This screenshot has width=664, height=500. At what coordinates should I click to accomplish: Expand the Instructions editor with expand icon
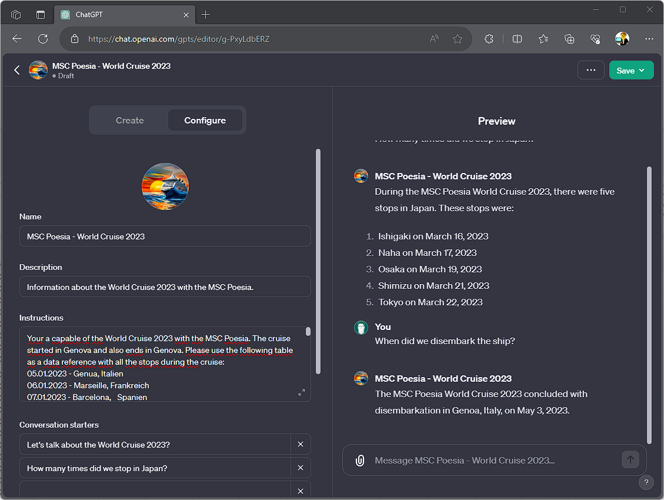pyautogui.click(x=302, y=392)
